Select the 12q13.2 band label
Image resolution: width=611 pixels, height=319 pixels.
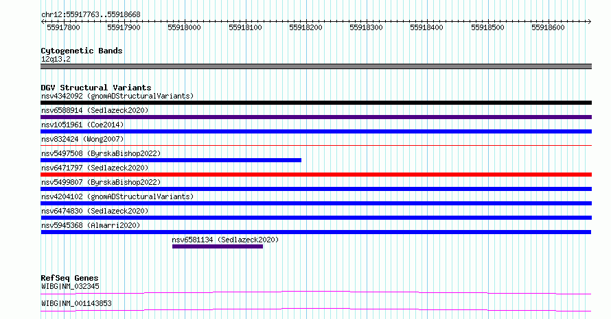56,59
